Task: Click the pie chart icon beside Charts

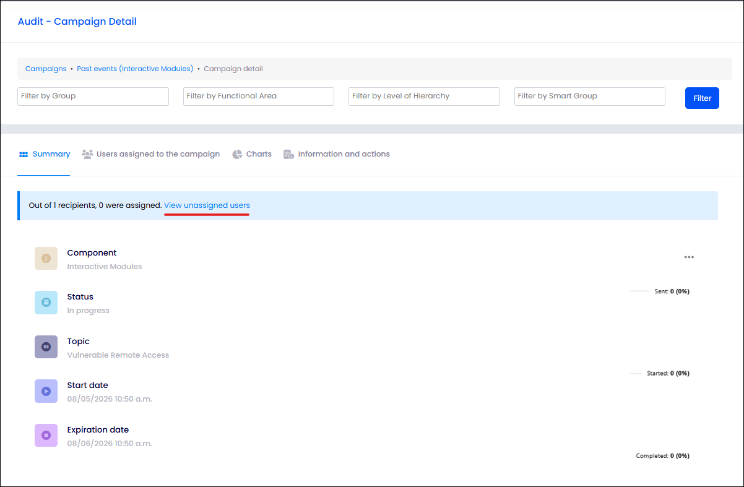Action: 237,154
